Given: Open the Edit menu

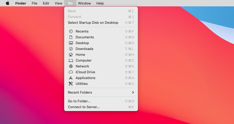Looking at the screenshot, I should (x=46, y=3).
